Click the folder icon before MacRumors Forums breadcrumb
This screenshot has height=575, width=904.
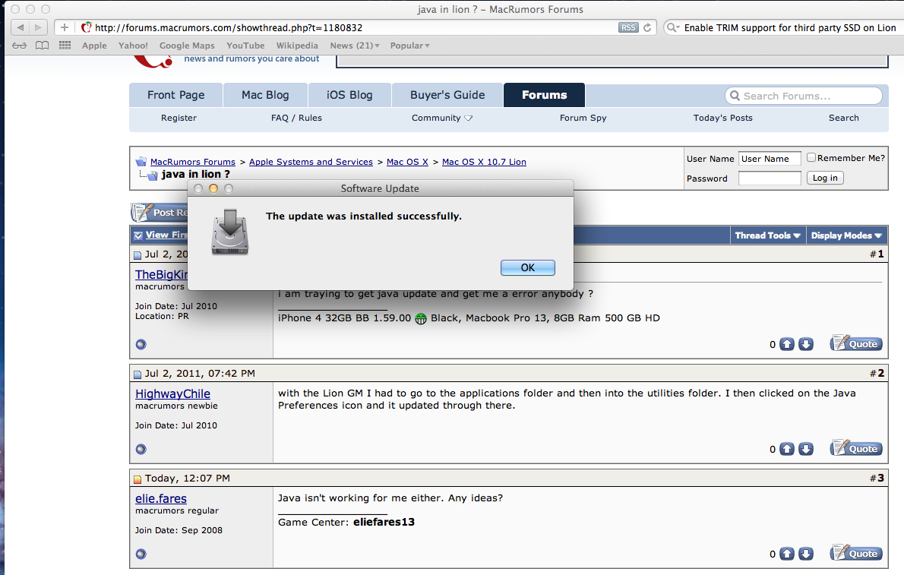(x=141, y=162)
